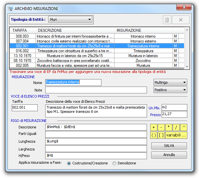Click the rigo Descrizione field
The image size is (199, 178).
point(96,127)
